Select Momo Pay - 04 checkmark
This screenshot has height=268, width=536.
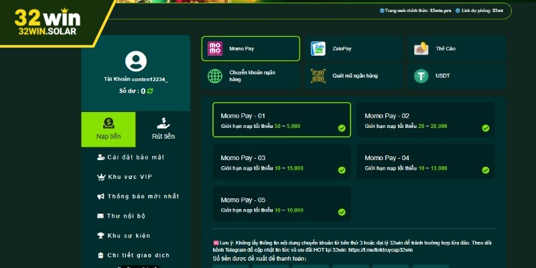[x=486, y=170]
